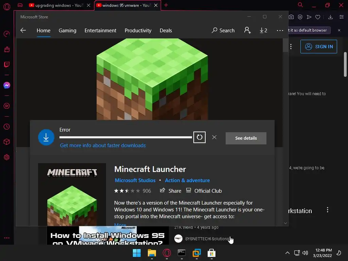Screen dimensions: 348x261
Task: Open the ad blocker shield icon
Action: [x=300, y=17]
